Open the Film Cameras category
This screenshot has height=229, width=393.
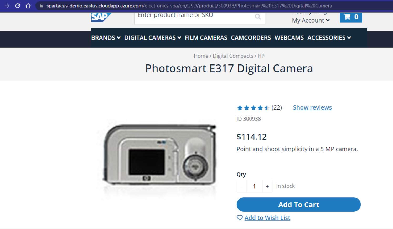pyautogui.click(x=206, y=38)
